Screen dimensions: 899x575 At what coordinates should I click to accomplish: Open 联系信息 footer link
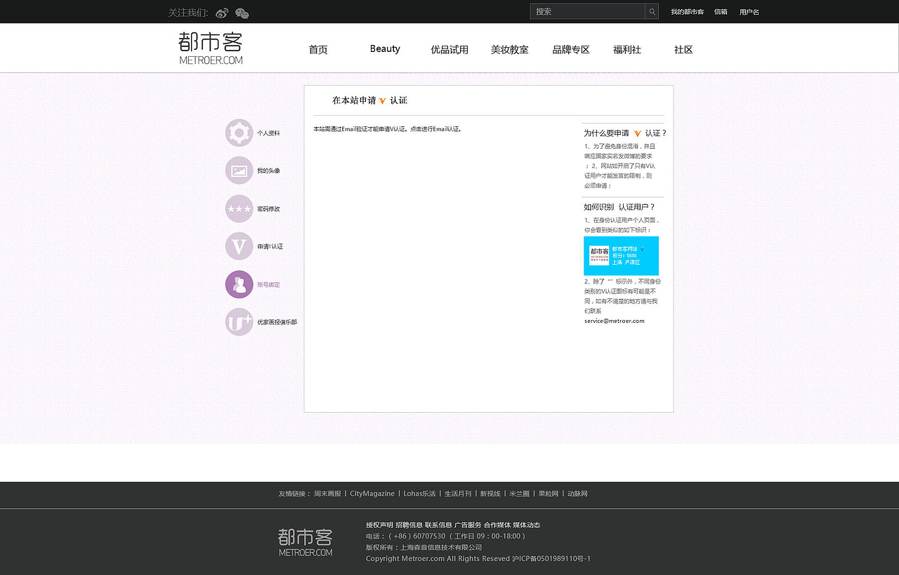(x=438, y=525)
